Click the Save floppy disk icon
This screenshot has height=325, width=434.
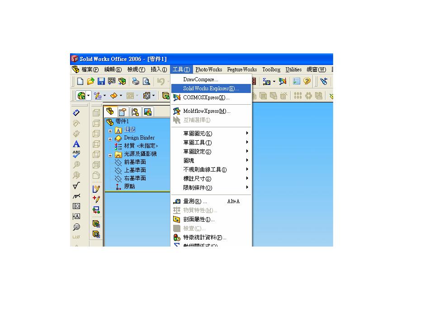(101, 81)
